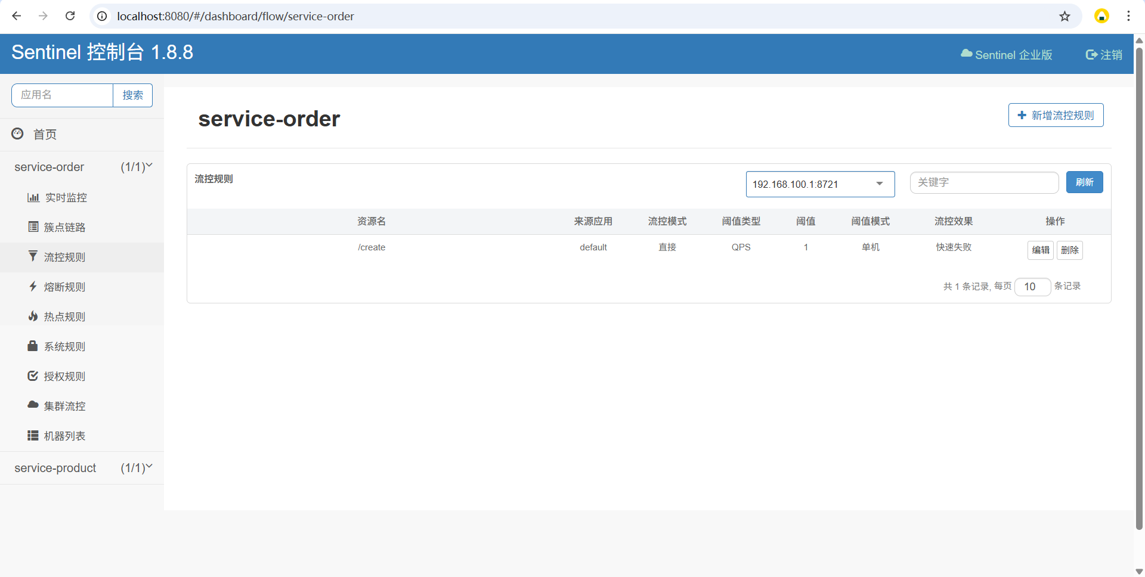1145x577 pixels.
Task: Click the 单机 threshold mode cell
Action: (871, 247)
